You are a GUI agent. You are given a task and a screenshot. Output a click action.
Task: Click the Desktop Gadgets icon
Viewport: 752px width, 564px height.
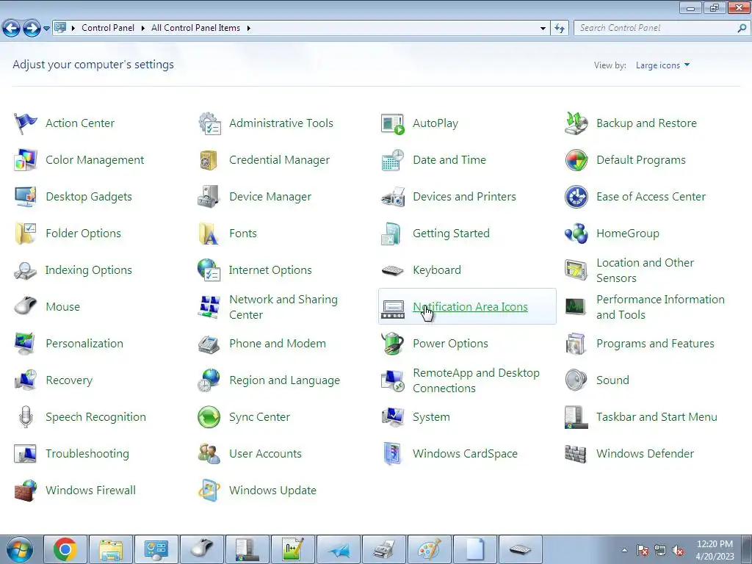pyautogui.click(x=26, y=197)
